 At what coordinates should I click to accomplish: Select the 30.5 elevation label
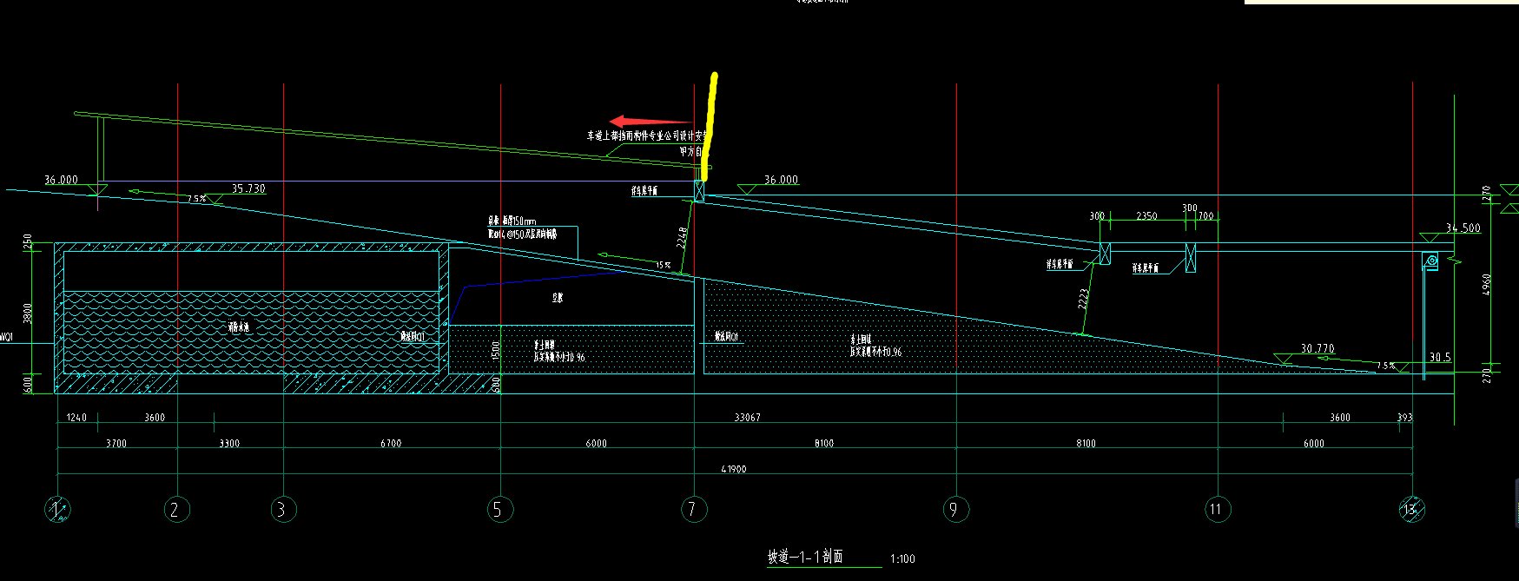point(1440,357)
